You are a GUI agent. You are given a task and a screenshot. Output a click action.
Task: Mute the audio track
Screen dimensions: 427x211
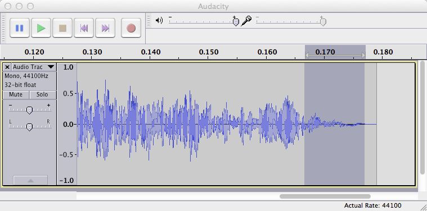point(16,95)
